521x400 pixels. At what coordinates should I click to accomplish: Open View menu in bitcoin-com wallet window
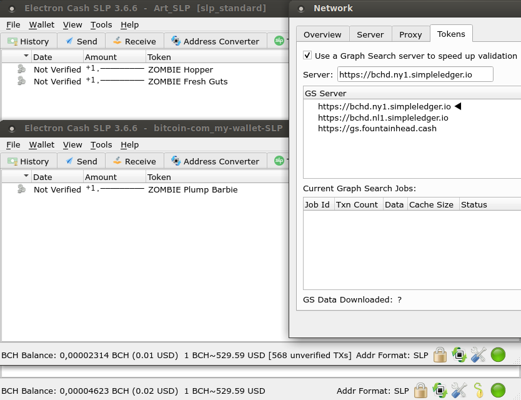pyautogui.click(x=72, y=145)
